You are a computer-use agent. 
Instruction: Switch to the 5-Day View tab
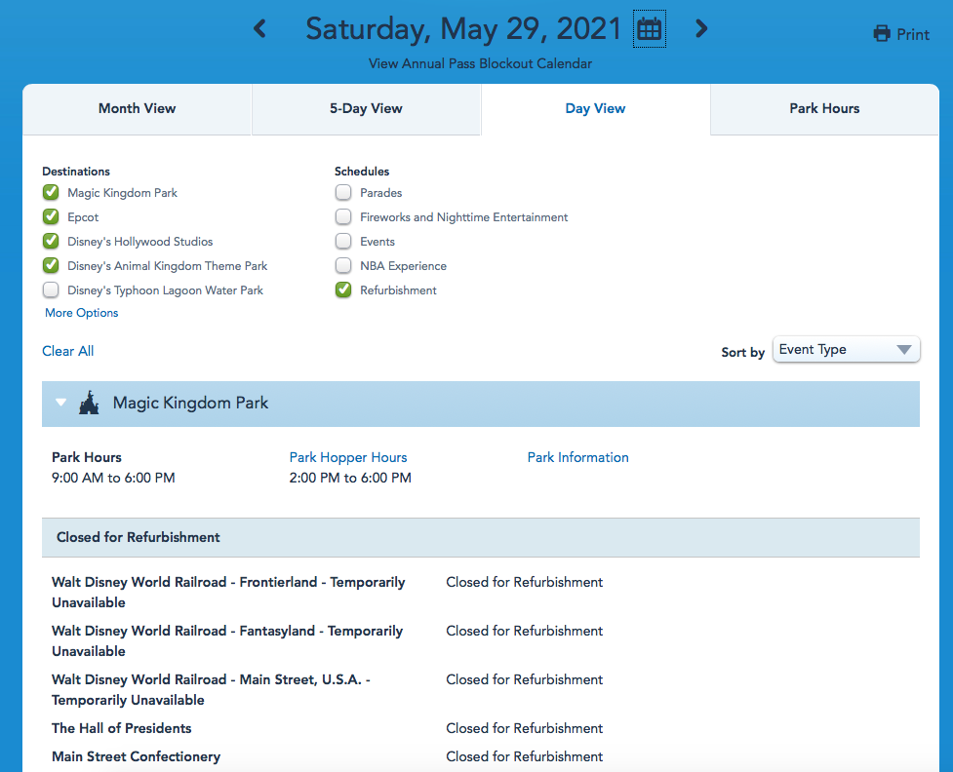tap(366, 109)
